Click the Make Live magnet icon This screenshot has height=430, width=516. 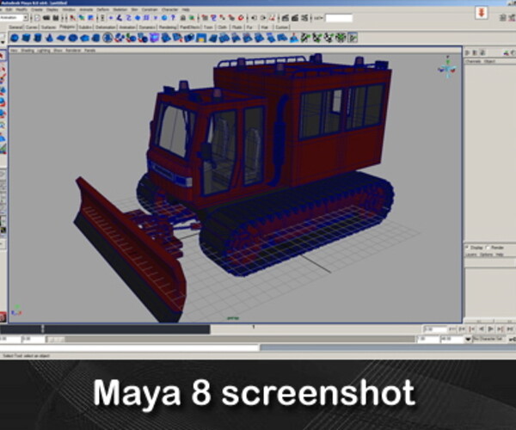click(241, 18)
